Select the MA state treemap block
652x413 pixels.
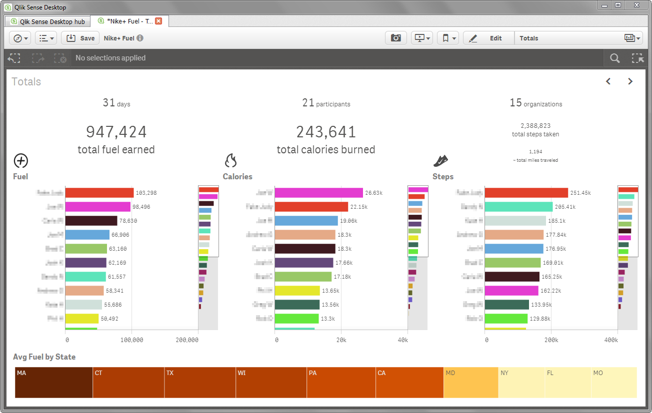pyautogui.click(x=54, y=383)
